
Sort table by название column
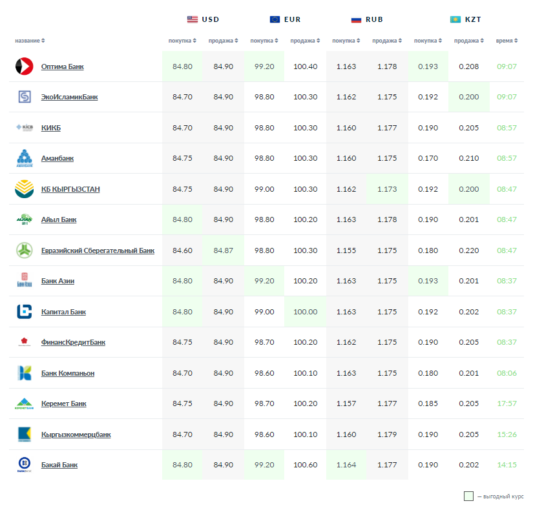(x=30, y=41)
